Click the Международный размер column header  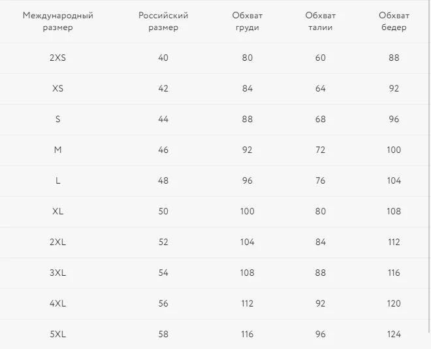click(57, 21)
